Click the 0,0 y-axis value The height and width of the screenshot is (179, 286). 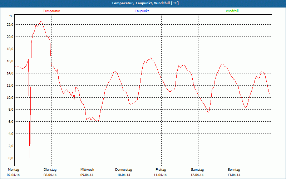[x=11, y=158]
